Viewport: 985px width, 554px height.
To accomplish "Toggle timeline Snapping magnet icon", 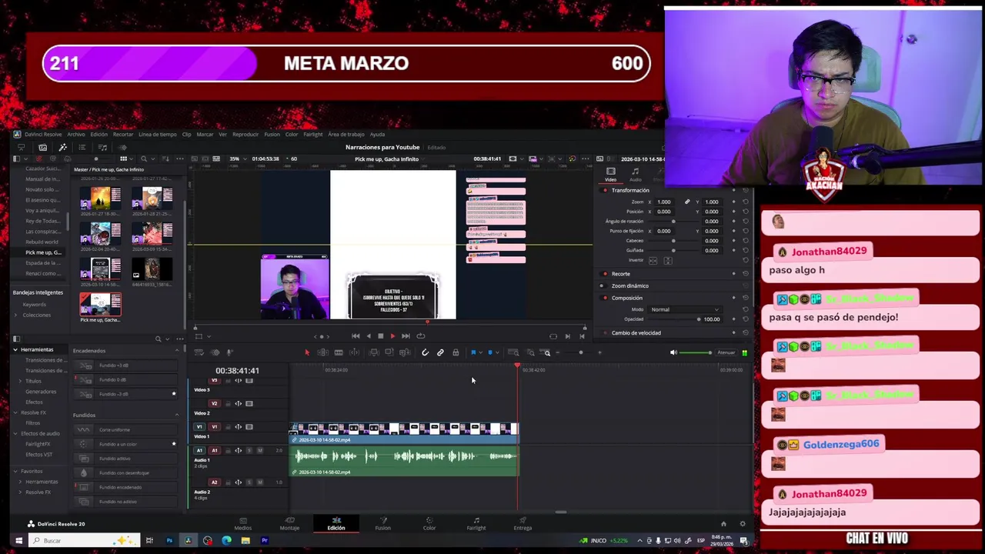I will tap(426, 352).
